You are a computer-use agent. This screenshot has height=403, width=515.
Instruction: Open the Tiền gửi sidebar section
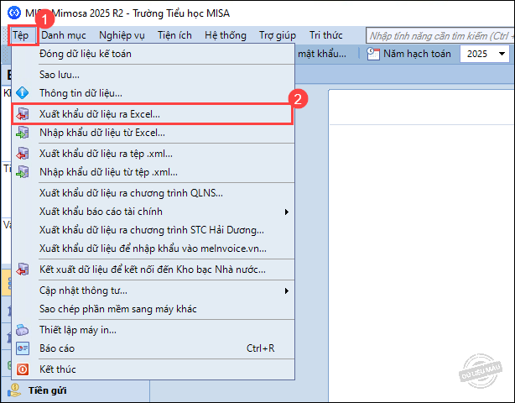(75, 390)
